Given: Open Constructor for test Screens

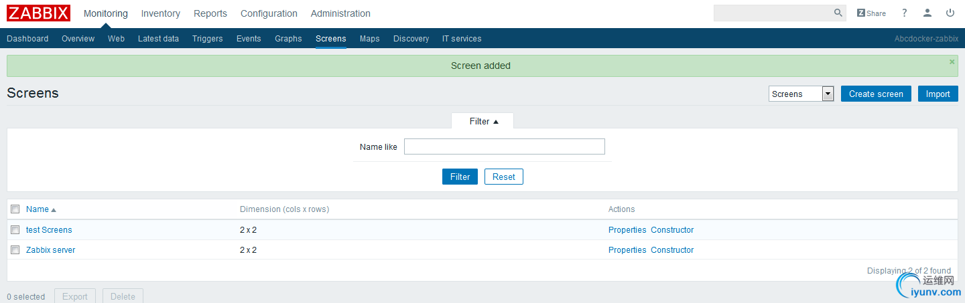Looking at the screenshot, I should (x=672, y=230).
